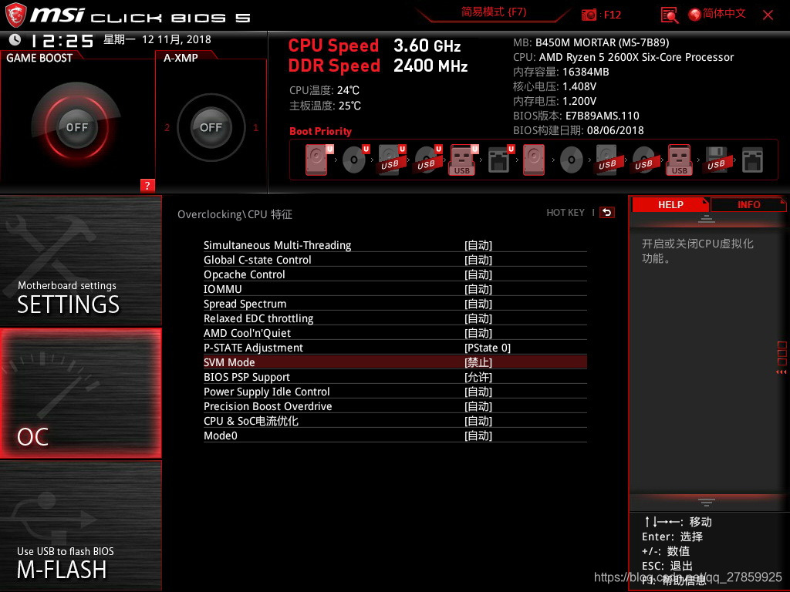Click the 内存容量 16384MB line

pos(561,72)
